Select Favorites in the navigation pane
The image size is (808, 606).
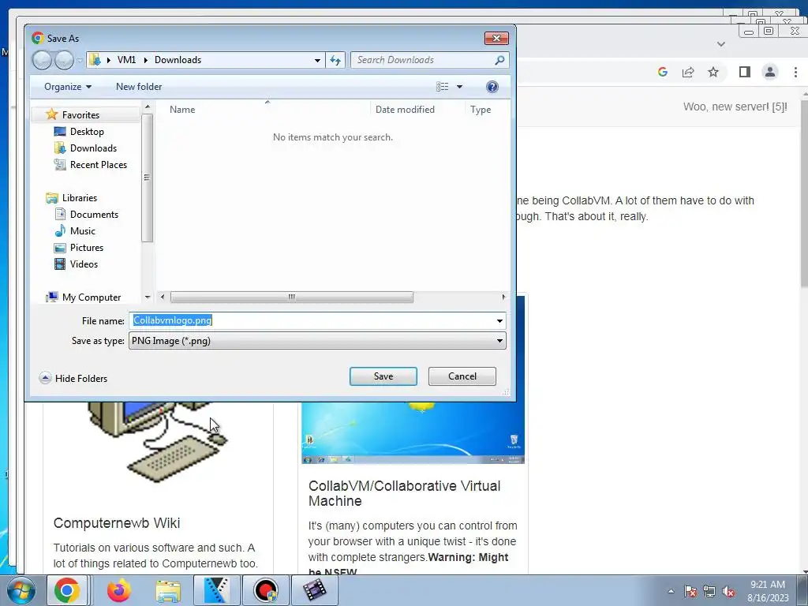coord(80,115)
